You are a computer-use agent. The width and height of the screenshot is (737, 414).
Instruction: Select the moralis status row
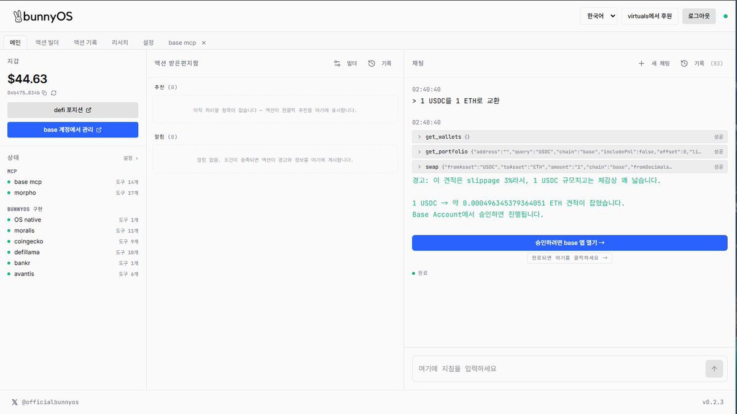(72, 231)
